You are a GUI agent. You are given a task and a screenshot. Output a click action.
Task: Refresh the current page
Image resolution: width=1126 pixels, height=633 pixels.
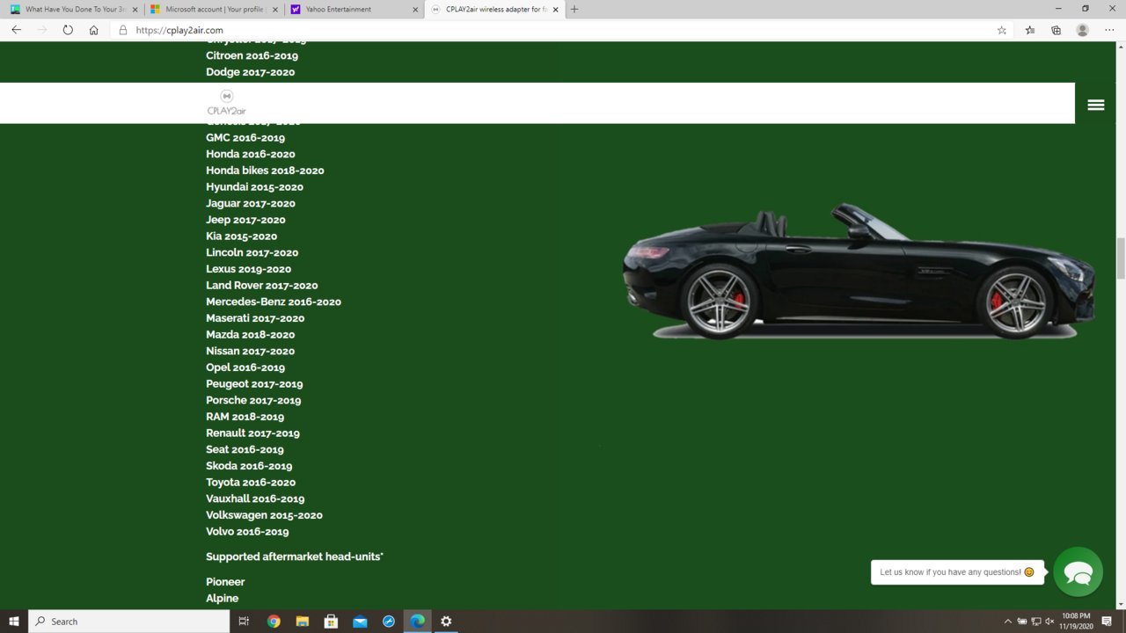(68, 30)
